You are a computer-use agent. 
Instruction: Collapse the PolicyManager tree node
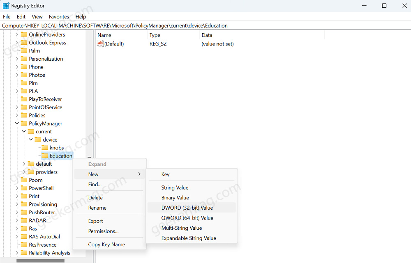point(17,123)
